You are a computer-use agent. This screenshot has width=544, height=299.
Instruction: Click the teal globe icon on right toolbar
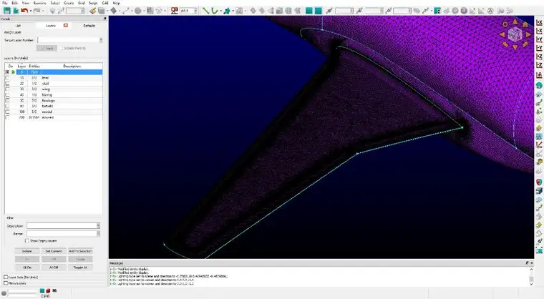539,85
